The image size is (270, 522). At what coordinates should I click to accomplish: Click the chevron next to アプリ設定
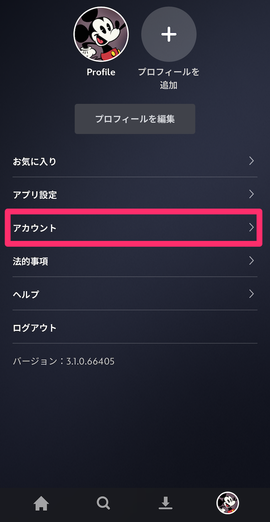[x=251, y=194]
